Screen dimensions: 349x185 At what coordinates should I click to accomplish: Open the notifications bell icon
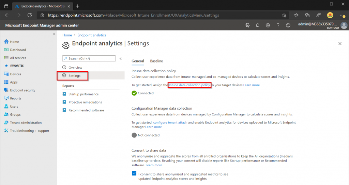(x=258, y=25)
